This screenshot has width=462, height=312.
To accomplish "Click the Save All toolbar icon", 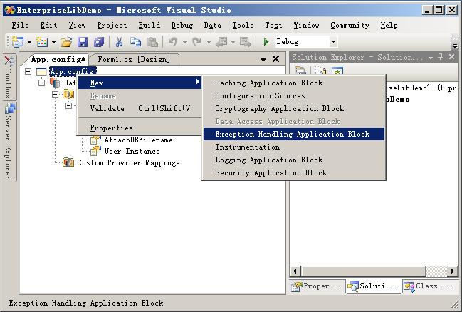I will tap(99, 42).
